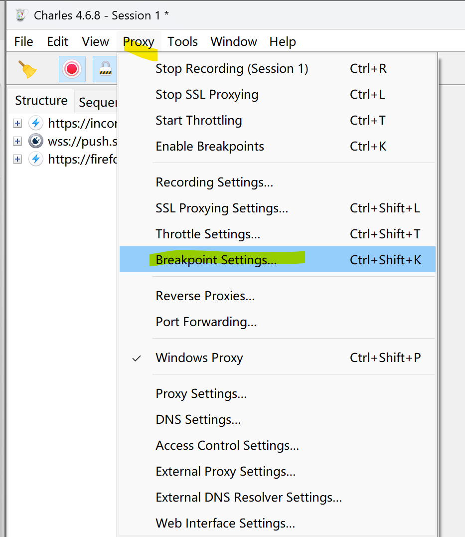
Task: Choose Stop Recording (Session 1)
Action: [x=278, y=69]
